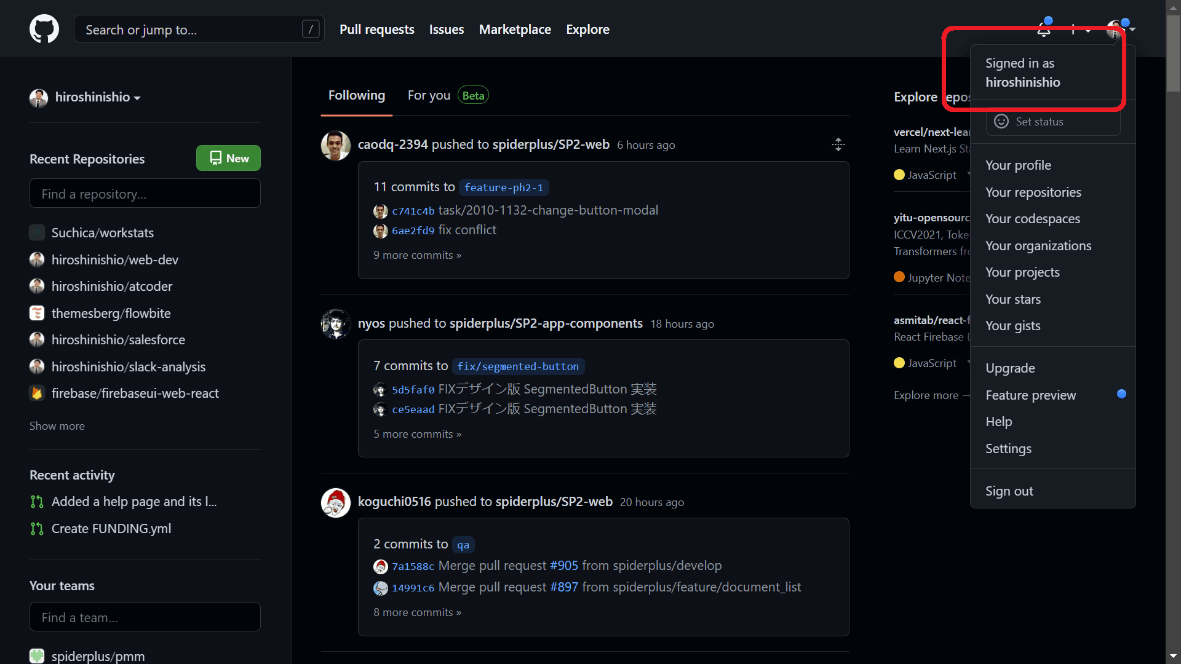Select Upgrade menu item
The image size is (1181, 664).
[1053, 368]
